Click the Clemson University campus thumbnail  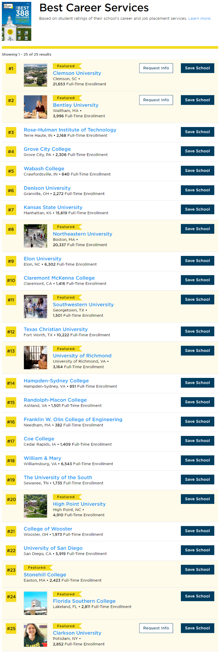pyautogui.click(x=35, y=75)
